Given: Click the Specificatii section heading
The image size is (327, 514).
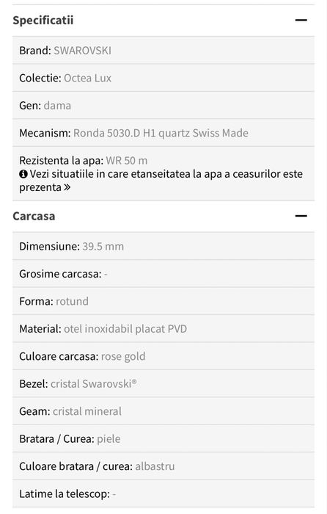Looking at the screenshot, I should [x=43, y=20].
